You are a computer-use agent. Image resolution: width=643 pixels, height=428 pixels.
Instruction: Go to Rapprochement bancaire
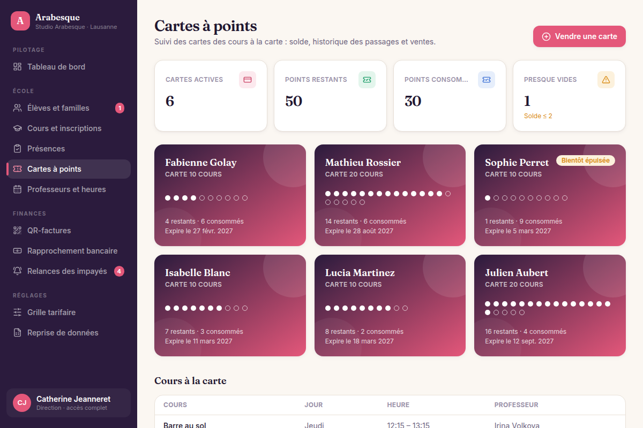click(69, 251)
